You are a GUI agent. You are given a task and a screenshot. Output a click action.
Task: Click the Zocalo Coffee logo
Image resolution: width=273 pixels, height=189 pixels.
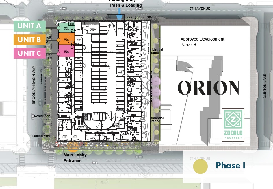point(233,125)
